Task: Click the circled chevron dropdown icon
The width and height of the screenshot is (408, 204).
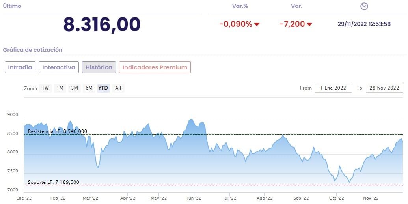Action: (364, 6)
